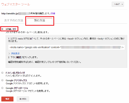Image resolution: width=129 pixels, height=103 pixels.
Task: Choose the ドメイン名プロバイダ radio option
Action: click(x=2, y=73)
